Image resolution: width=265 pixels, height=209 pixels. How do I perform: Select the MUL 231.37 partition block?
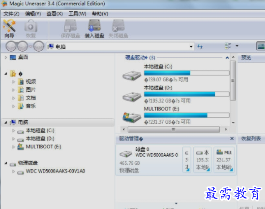(224, 160)
